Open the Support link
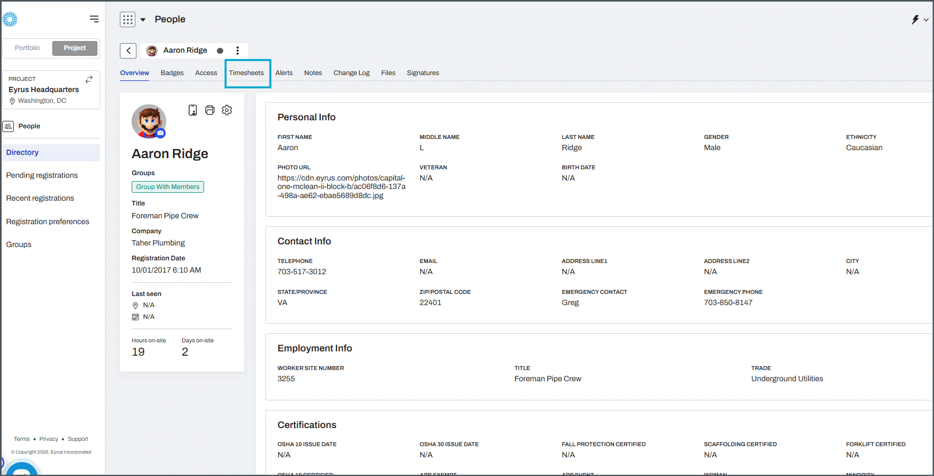This screenshot has width=934, height=476. point(78,439)
